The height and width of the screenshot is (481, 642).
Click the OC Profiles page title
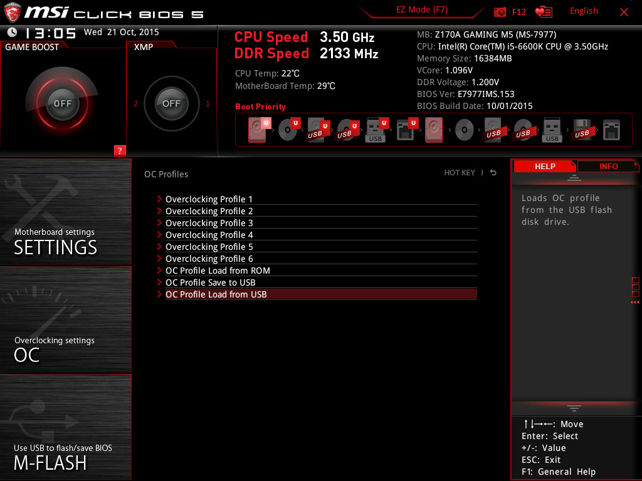point(166,174)
